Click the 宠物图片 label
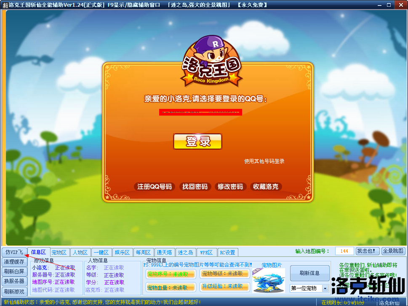 click(x=272, y=265)
